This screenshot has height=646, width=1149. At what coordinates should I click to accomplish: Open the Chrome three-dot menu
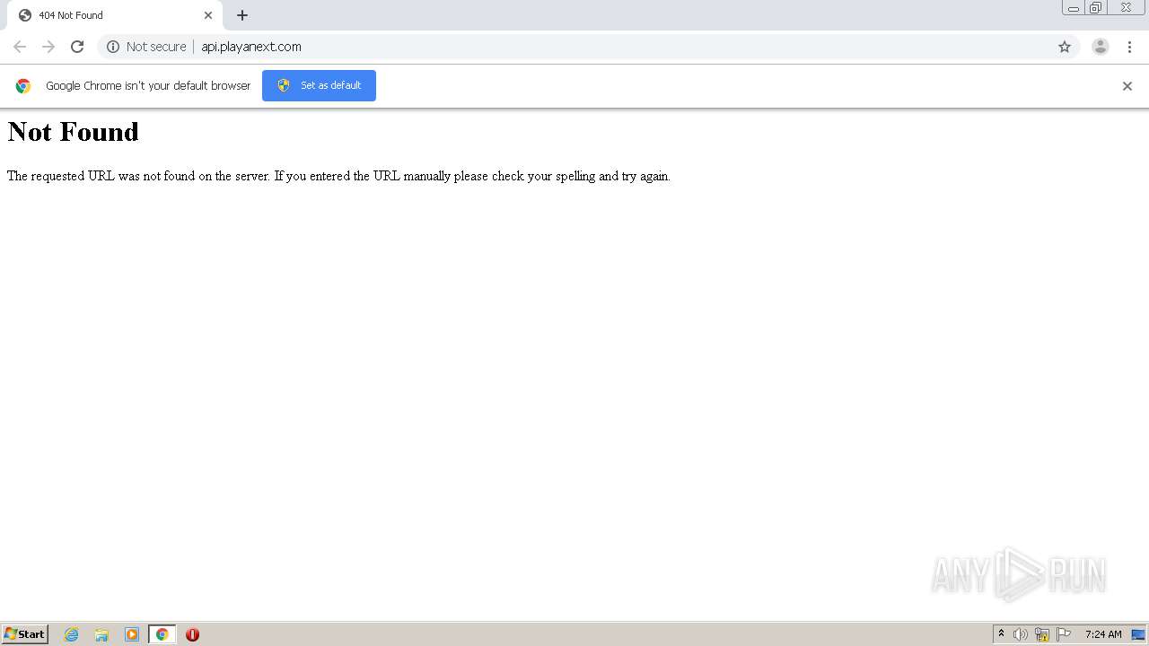(x=1129, y=47)
